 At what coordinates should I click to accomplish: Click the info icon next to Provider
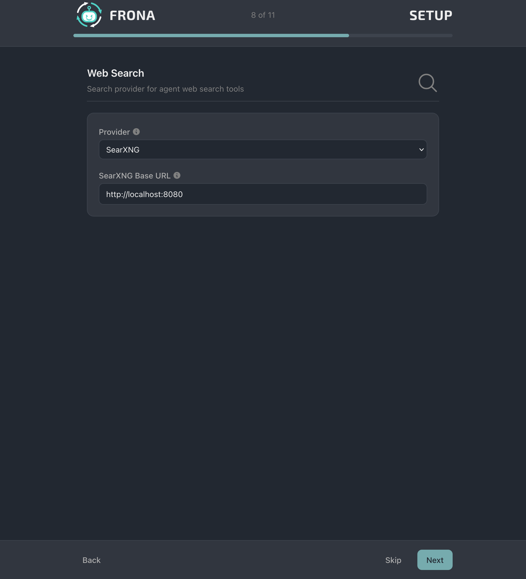coord(137,132)
